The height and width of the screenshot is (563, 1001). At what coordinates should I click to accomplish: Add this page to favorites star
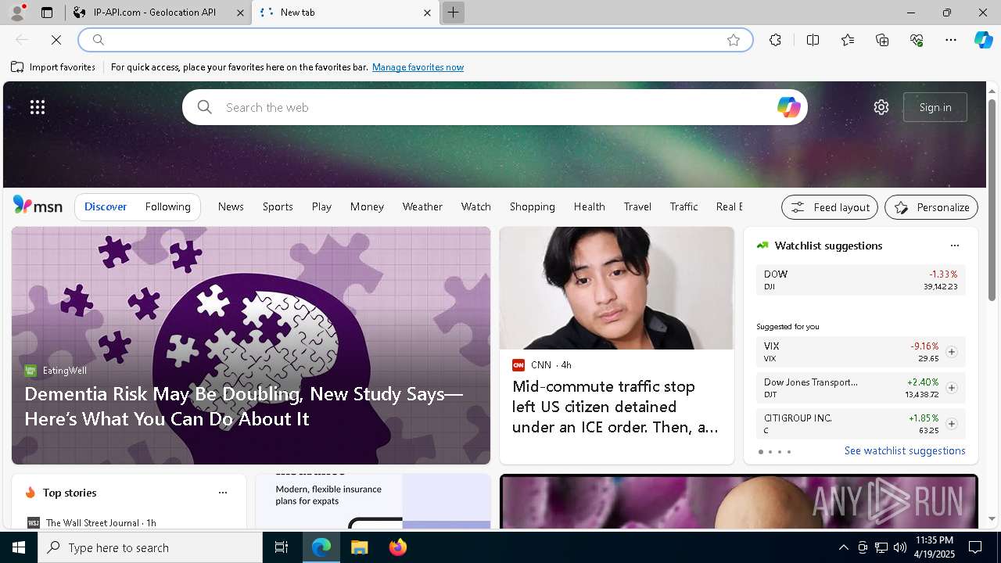click(x=734, y=40)
